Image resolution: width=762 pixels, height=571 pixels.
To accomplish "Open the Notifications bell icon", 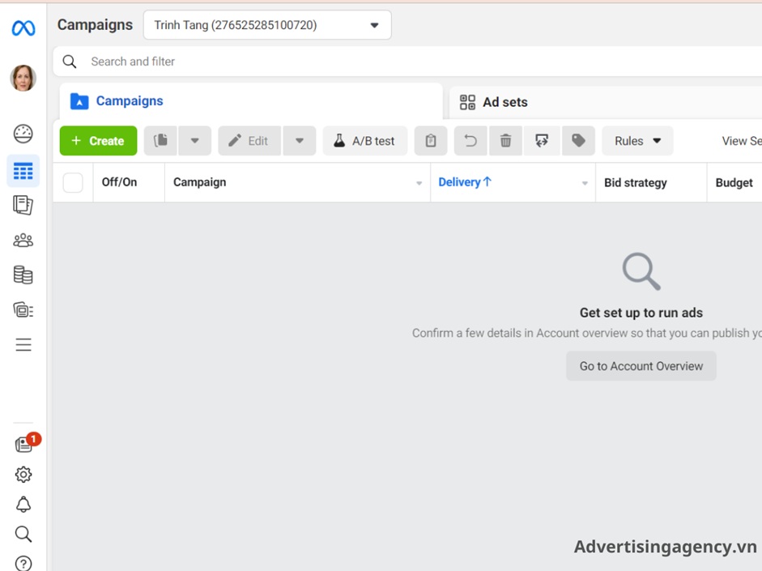I will (23, 505).
